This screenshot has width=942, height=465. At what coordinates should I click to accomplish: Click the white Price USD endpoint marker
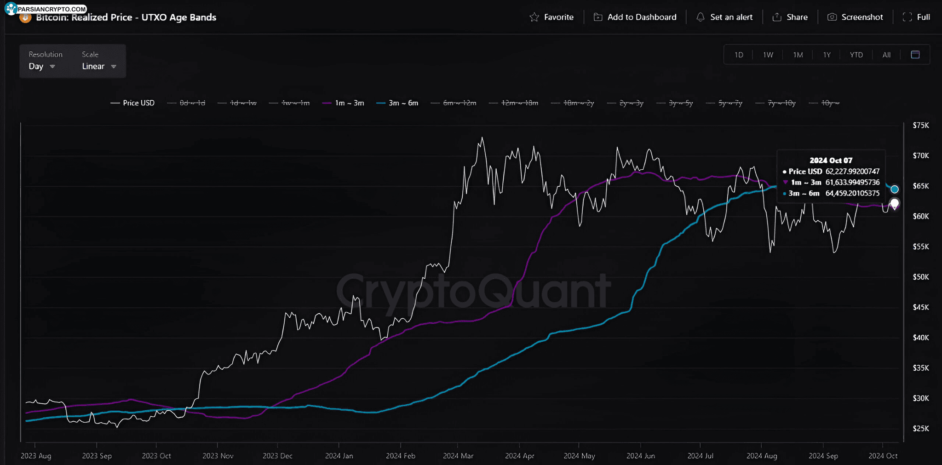[895, 203]
